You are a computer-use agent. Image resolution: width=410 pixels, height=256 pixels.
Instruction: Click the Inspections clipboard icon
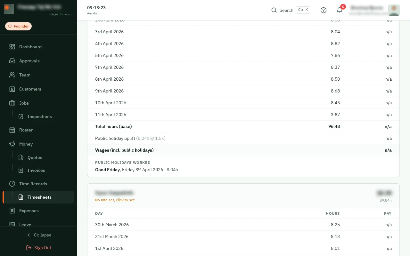coord(21,116)
